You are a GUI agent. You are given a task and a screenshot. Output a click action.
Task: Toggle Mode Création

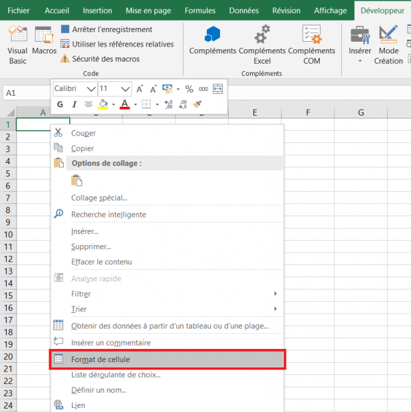(388, 45)
